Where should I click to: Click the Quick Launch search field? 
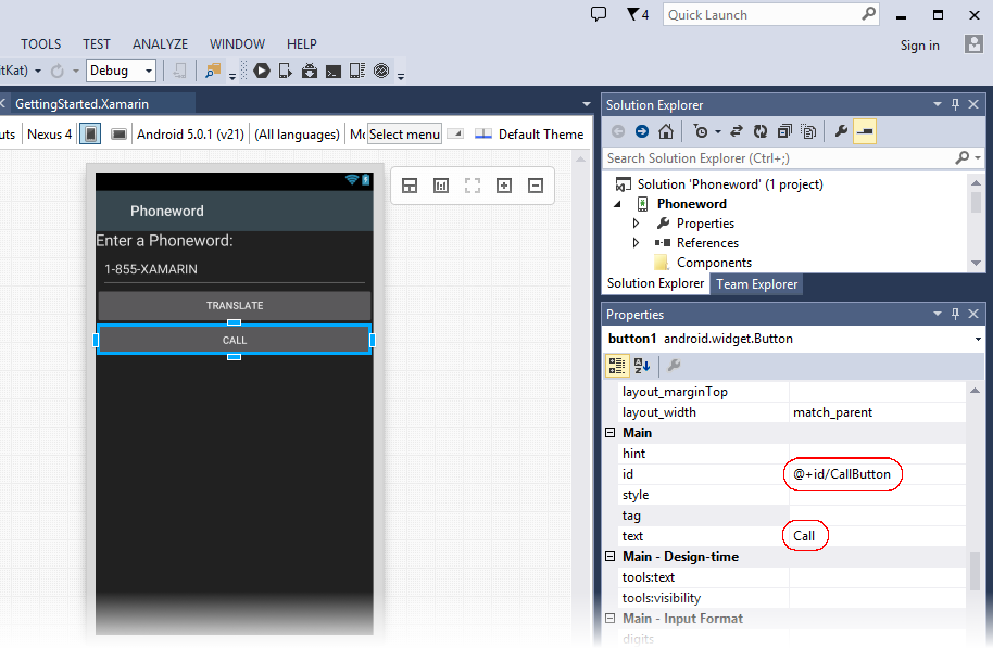point(761,15)
